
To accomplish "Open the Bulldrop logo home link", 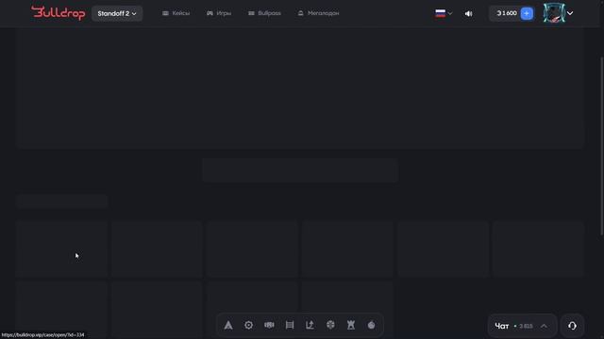I will click(59, 13).
